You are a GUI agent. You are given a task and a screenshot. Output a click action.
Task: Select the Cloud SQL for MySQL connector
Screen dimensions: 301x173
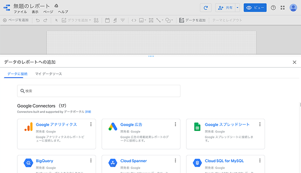[x=226, y=164]
